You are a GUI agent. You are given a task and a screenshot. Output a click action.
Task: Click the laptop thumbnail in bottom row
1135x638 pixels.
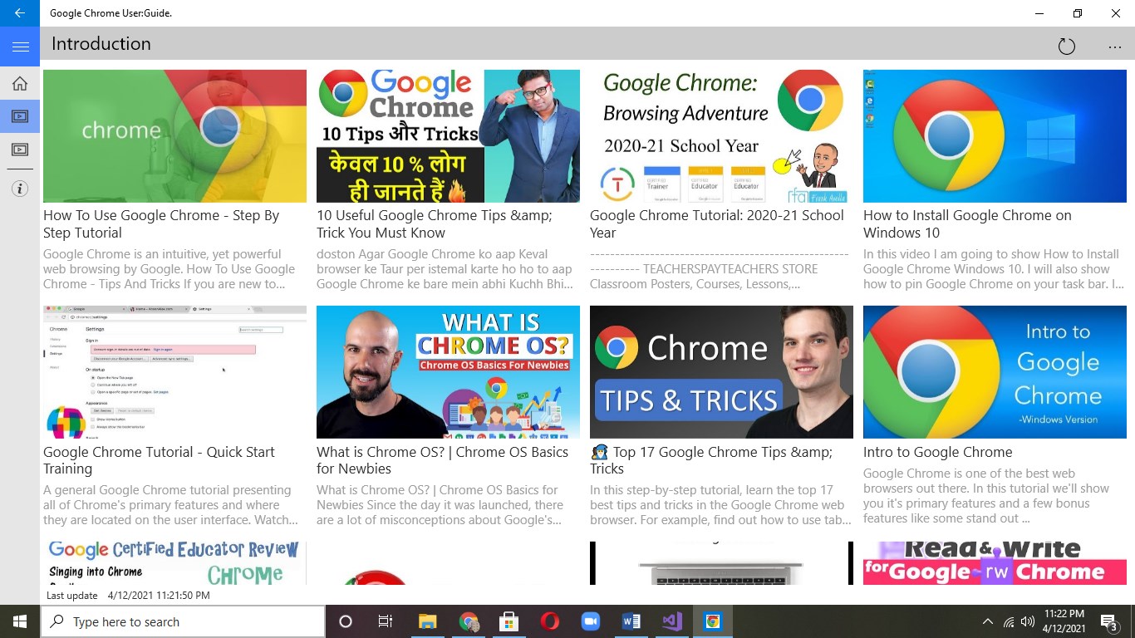tap(721, 563)
